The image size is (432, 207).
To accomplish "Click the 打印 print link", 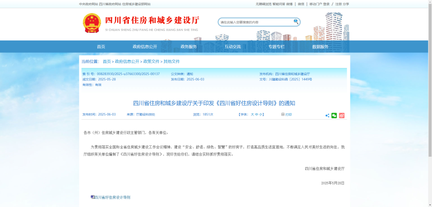I will (x=288, y=115).
